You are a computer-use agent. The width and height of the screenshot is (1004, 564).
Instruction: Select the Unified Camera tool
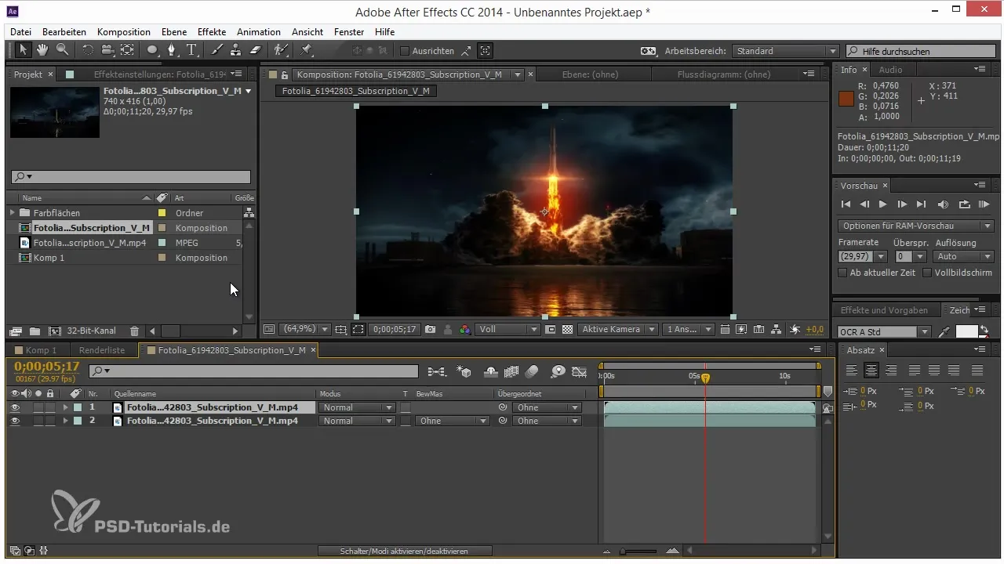pyautogui.click(x=107, y=50)
